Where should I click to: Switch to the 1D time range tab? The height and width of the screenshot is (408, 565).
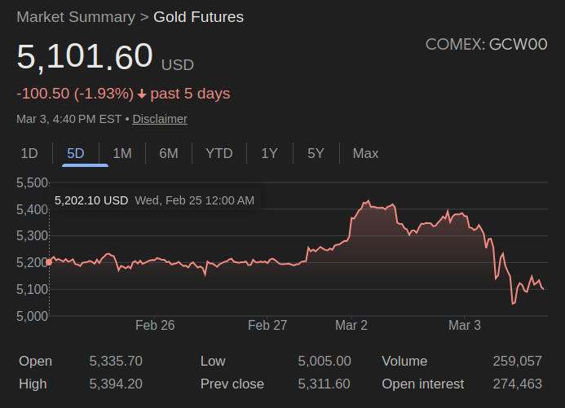coord(29,153)
